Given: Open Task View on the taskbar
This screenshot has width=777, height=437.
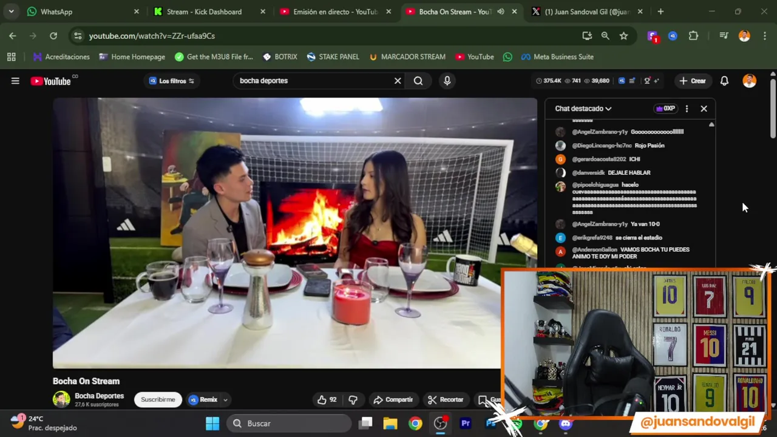Looking at the screenshot, I should pos(365,423).
